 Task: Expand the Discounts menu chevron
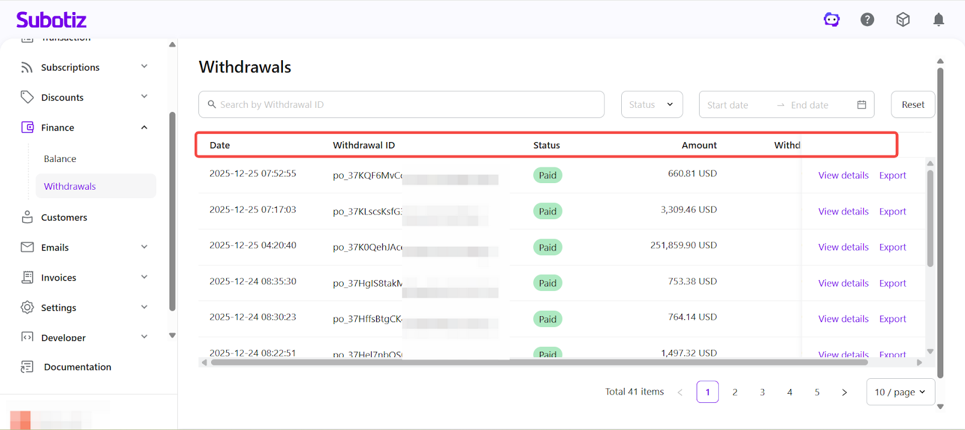(x=144, y=97)
